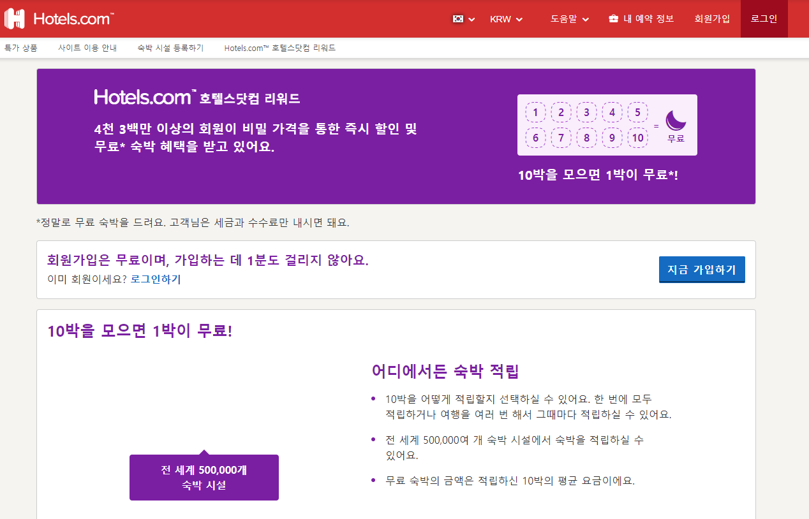The height and width of the screenshot is (519, 809).
Task: Open the 특가 상품 menu item
Action: [x=21, y=48]
